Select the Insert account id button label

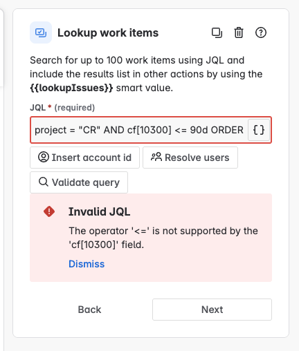point(91,158)
